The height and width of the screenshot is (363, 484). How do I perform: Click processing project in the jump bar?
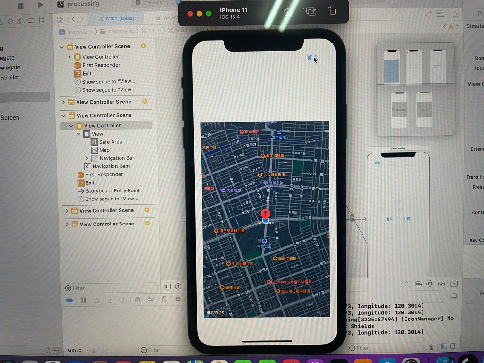(76, 32)
